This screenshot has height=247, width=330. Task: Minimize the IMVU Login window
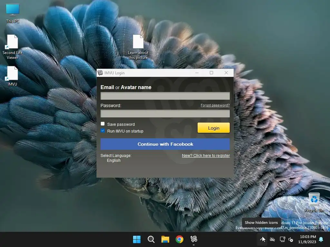pos(197,73)
